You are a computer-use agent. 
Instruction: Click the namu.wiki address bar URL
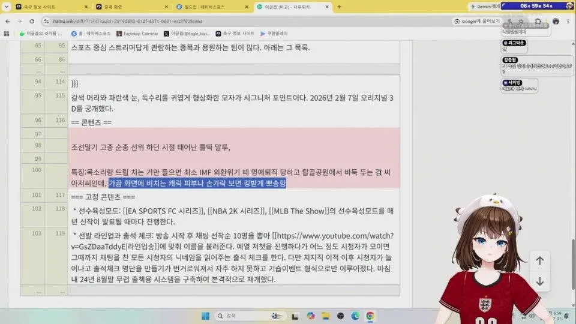click(127, 22)
